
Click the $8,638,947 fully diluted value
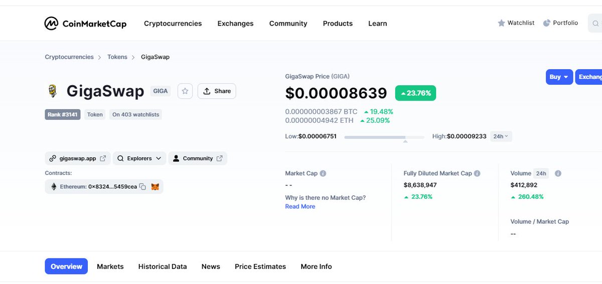420,185
